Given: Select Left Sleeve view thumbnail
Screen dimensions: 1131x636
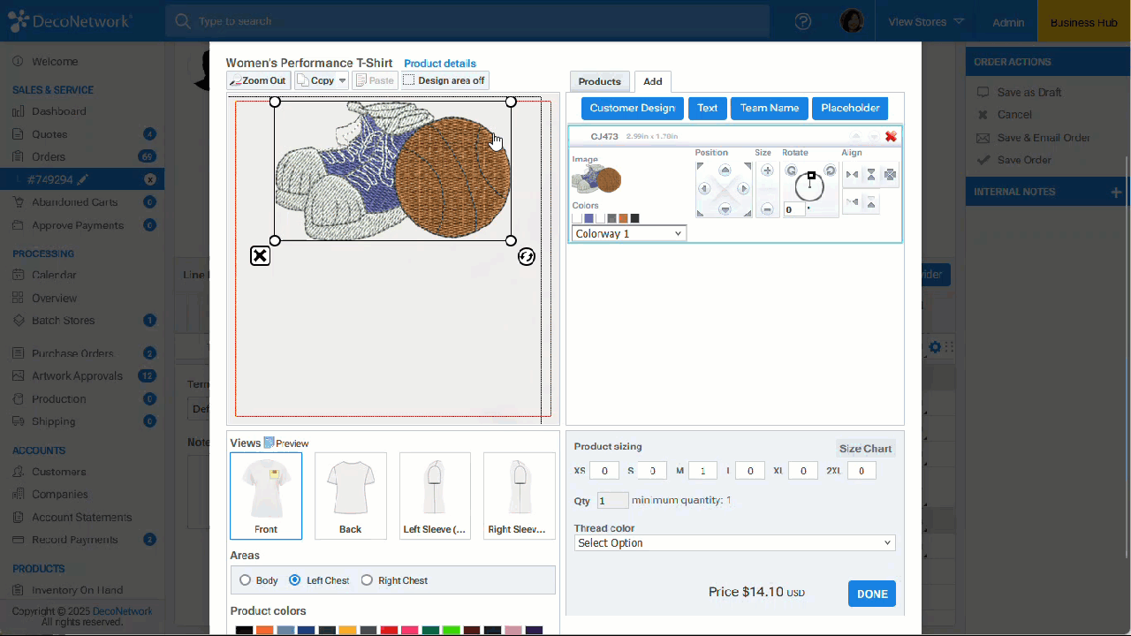Looking at the screenshot, I should (435, 496).
